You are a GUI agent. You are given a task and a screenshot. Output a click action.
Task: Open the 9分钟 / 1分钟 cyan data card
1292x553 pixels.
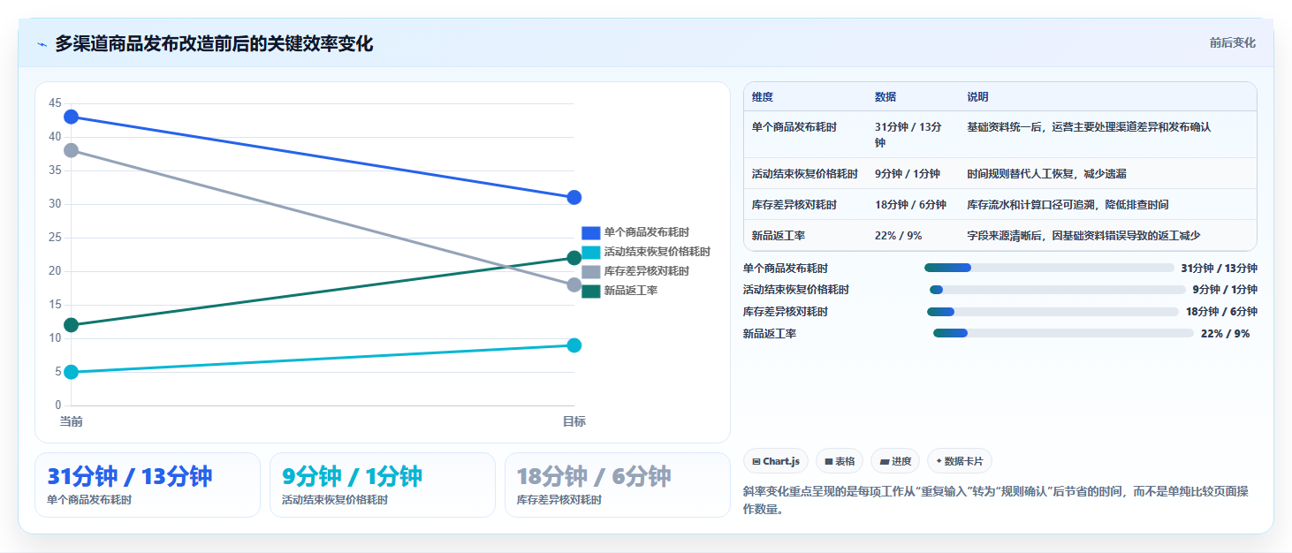point(383,485)
